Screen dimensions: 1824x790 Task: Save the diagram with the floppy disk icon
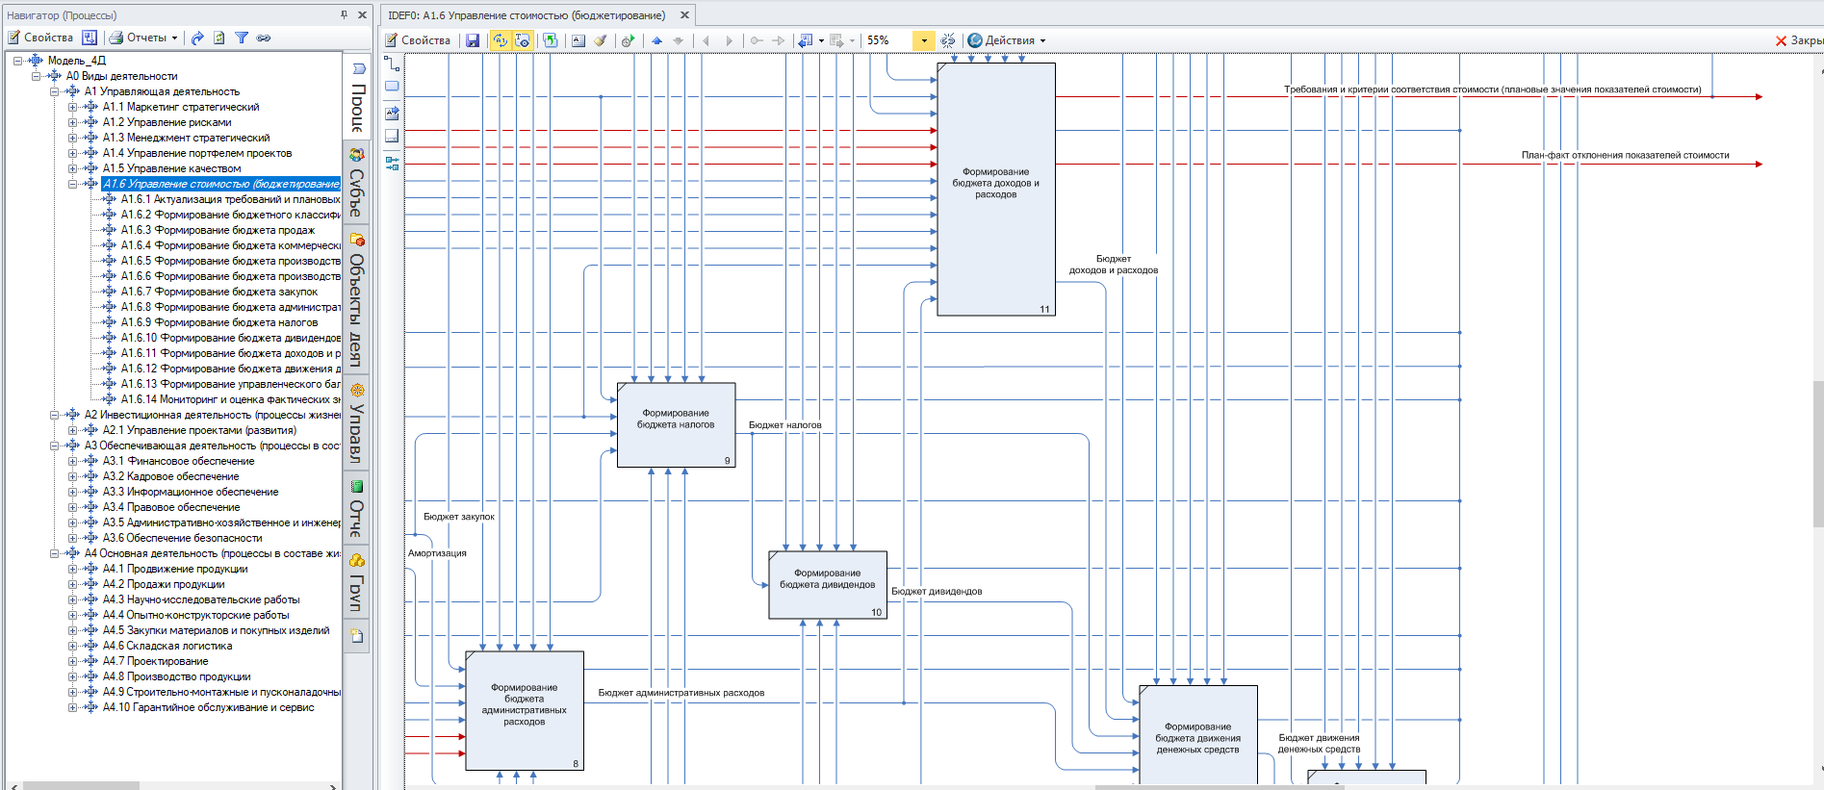click(x=473, y=40)
